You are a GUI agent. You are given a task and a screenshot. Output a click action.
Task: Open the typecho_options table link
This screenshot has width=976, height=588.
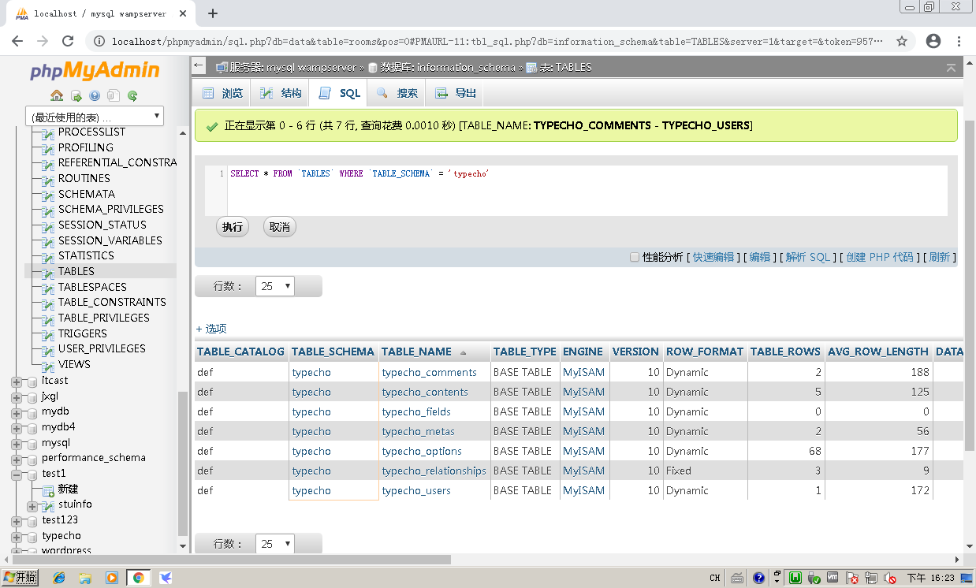click(422, 451)
